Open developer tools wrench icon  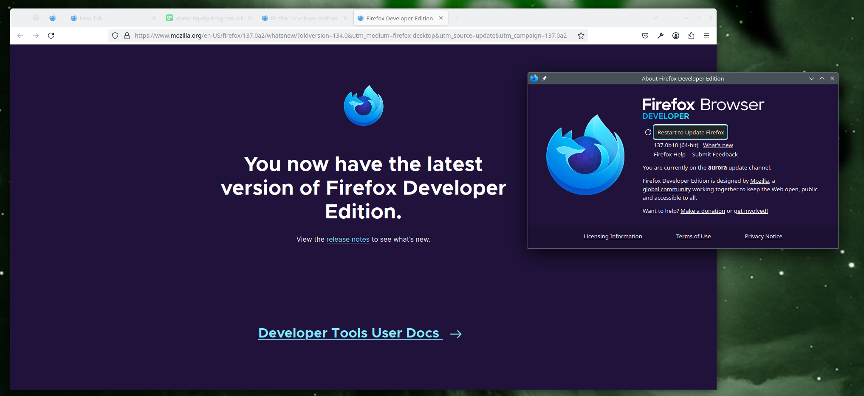coord(661,36)
